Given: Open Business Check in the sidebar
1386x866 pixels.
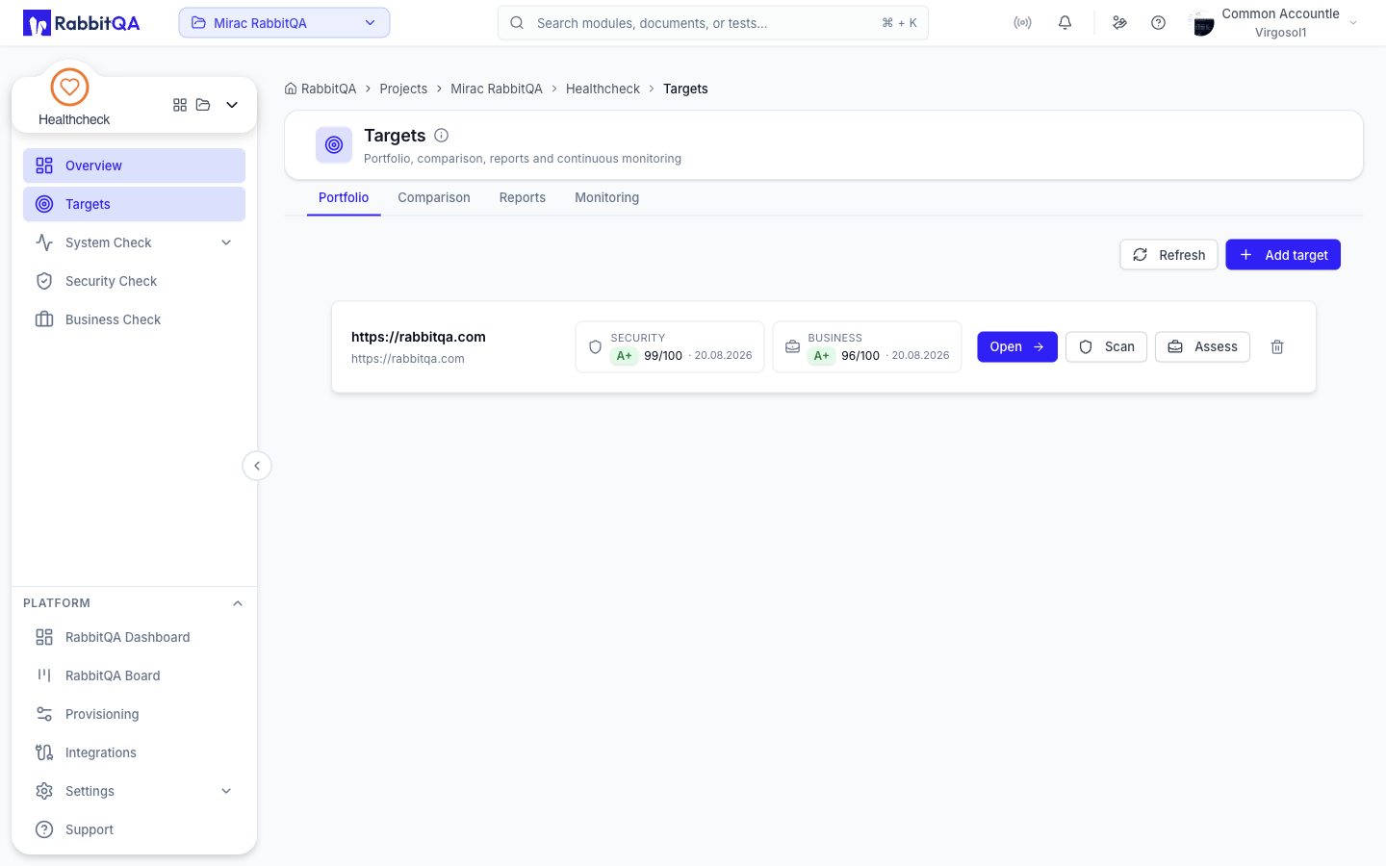Looking at the screenshot, I should click(134, 319).
